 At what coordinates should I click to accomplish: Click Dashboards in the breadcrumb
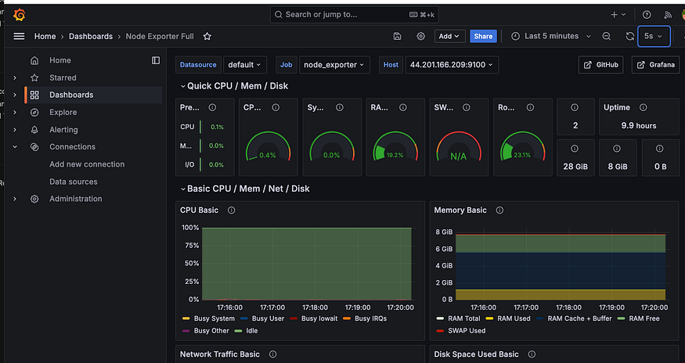[x=91, y=36]
